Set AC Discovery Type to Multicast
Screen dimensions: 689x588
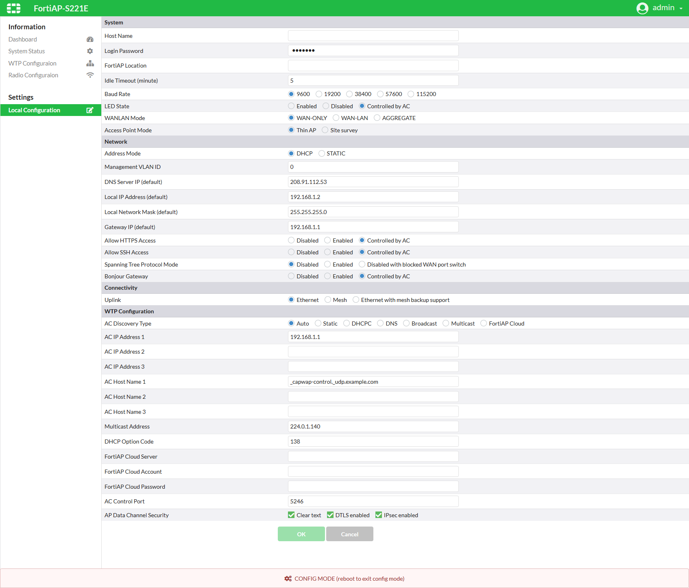[446, 324]
